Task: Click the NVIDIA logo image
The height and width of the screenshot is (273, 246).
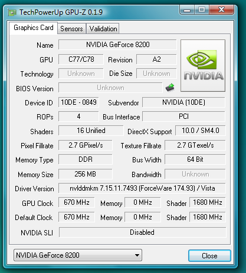Action: click(203, 65)
